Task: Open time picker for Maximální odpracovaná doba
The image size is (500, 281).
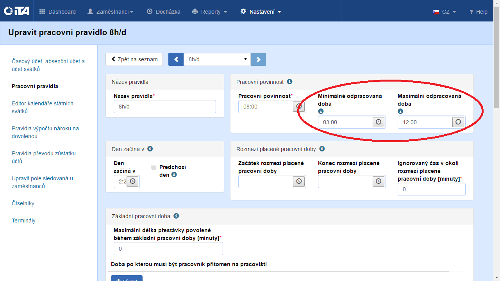Action: 458,122
